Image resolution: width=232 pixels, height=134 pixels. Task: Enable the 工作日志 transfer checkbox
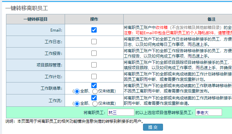pyautogui.click(x=94, y=42)
